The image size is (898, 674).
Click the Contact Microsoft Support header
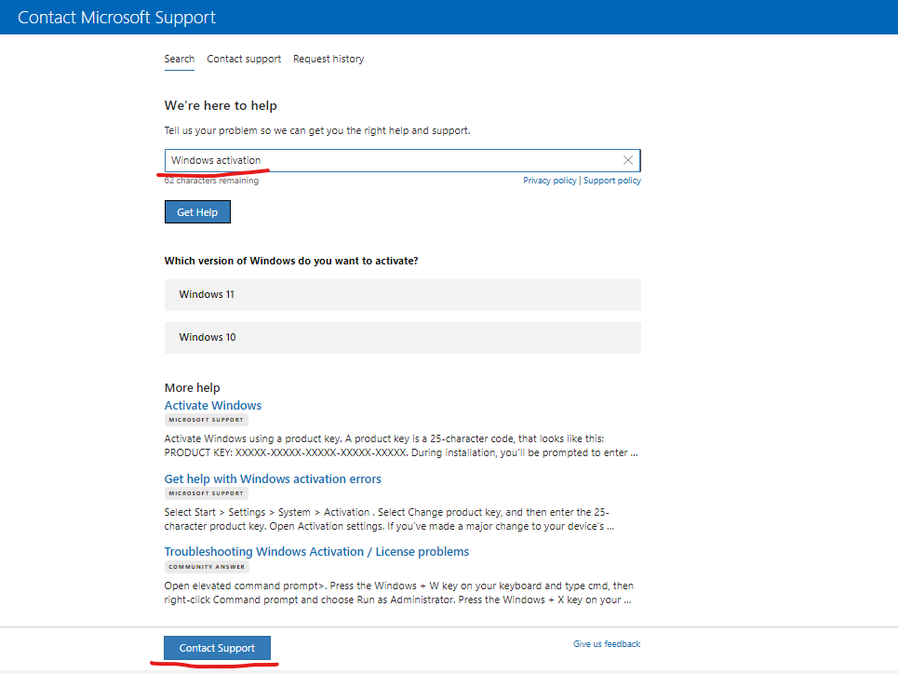pyautogui.click(x=116, y=17)
